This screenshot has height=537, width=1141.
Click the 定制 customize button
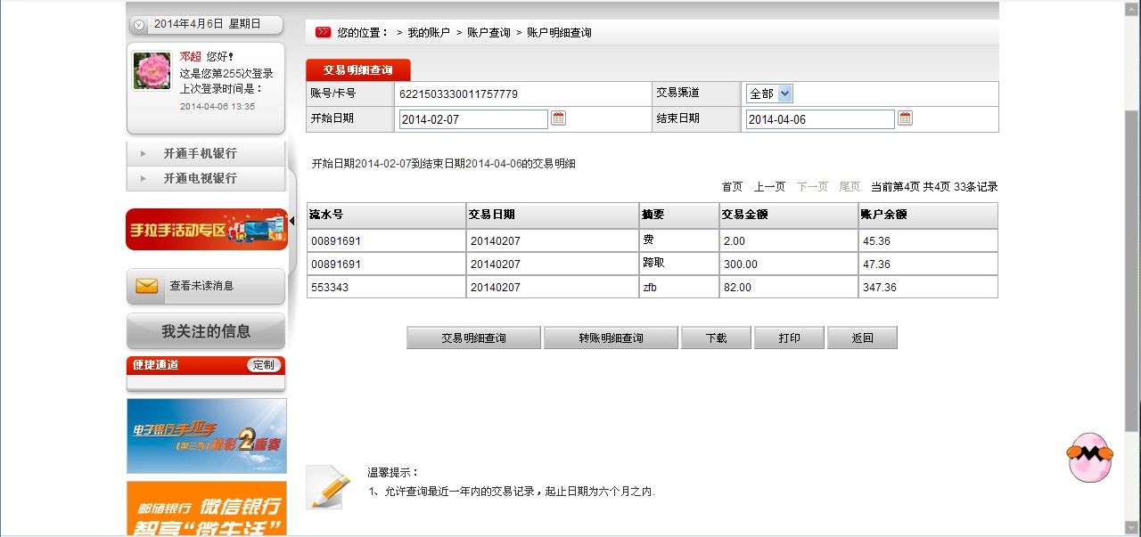pos(264,365)
